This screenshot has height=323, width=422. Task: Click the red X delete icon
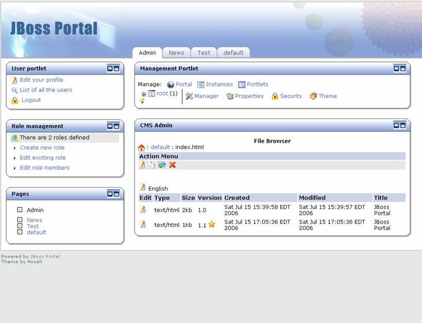pyautogui.click(x=172, y=165)
